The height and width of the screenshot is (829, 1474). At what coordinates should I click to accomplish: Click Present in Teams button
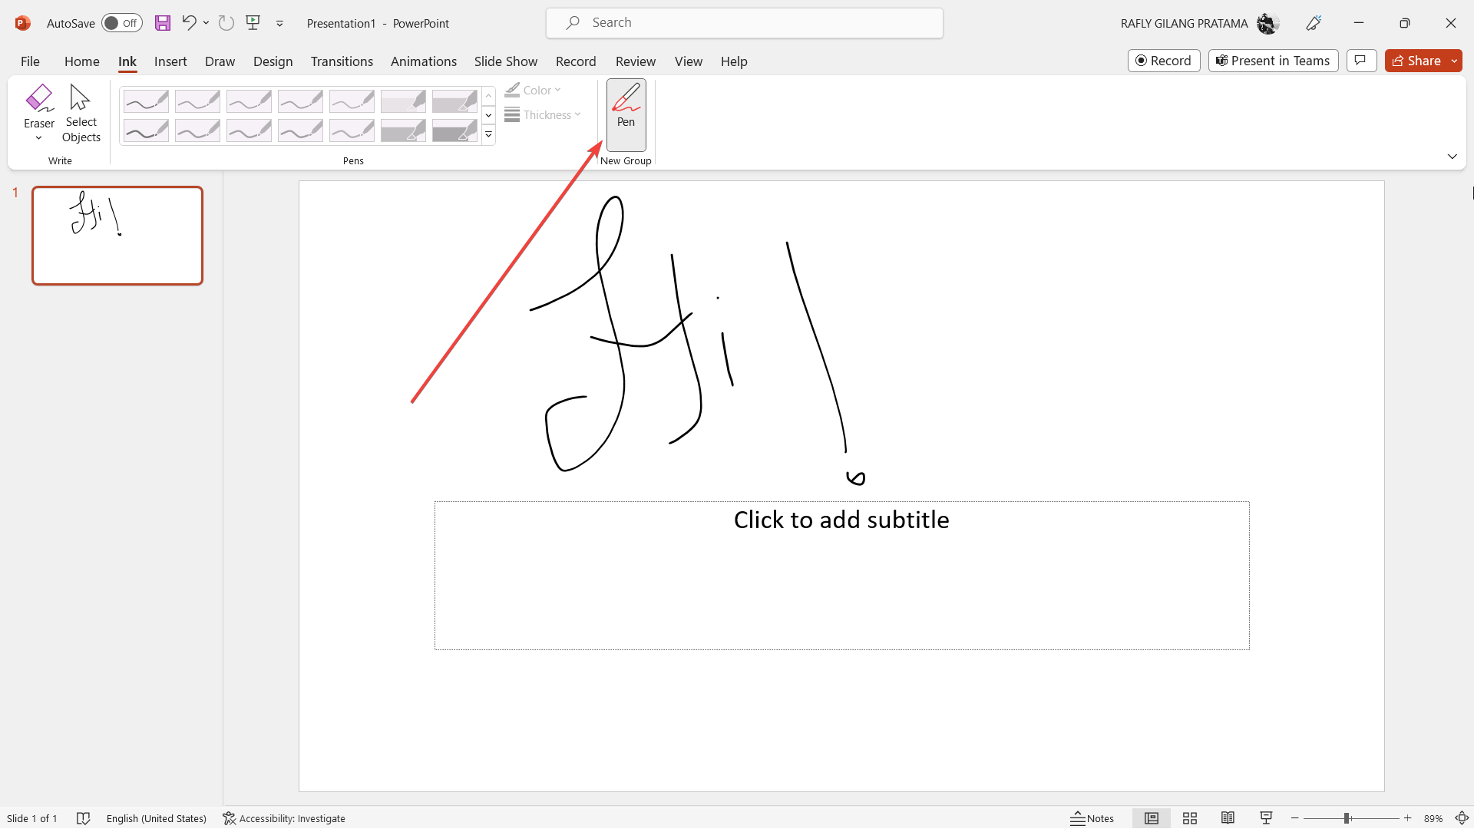[x=1273, y=61]
